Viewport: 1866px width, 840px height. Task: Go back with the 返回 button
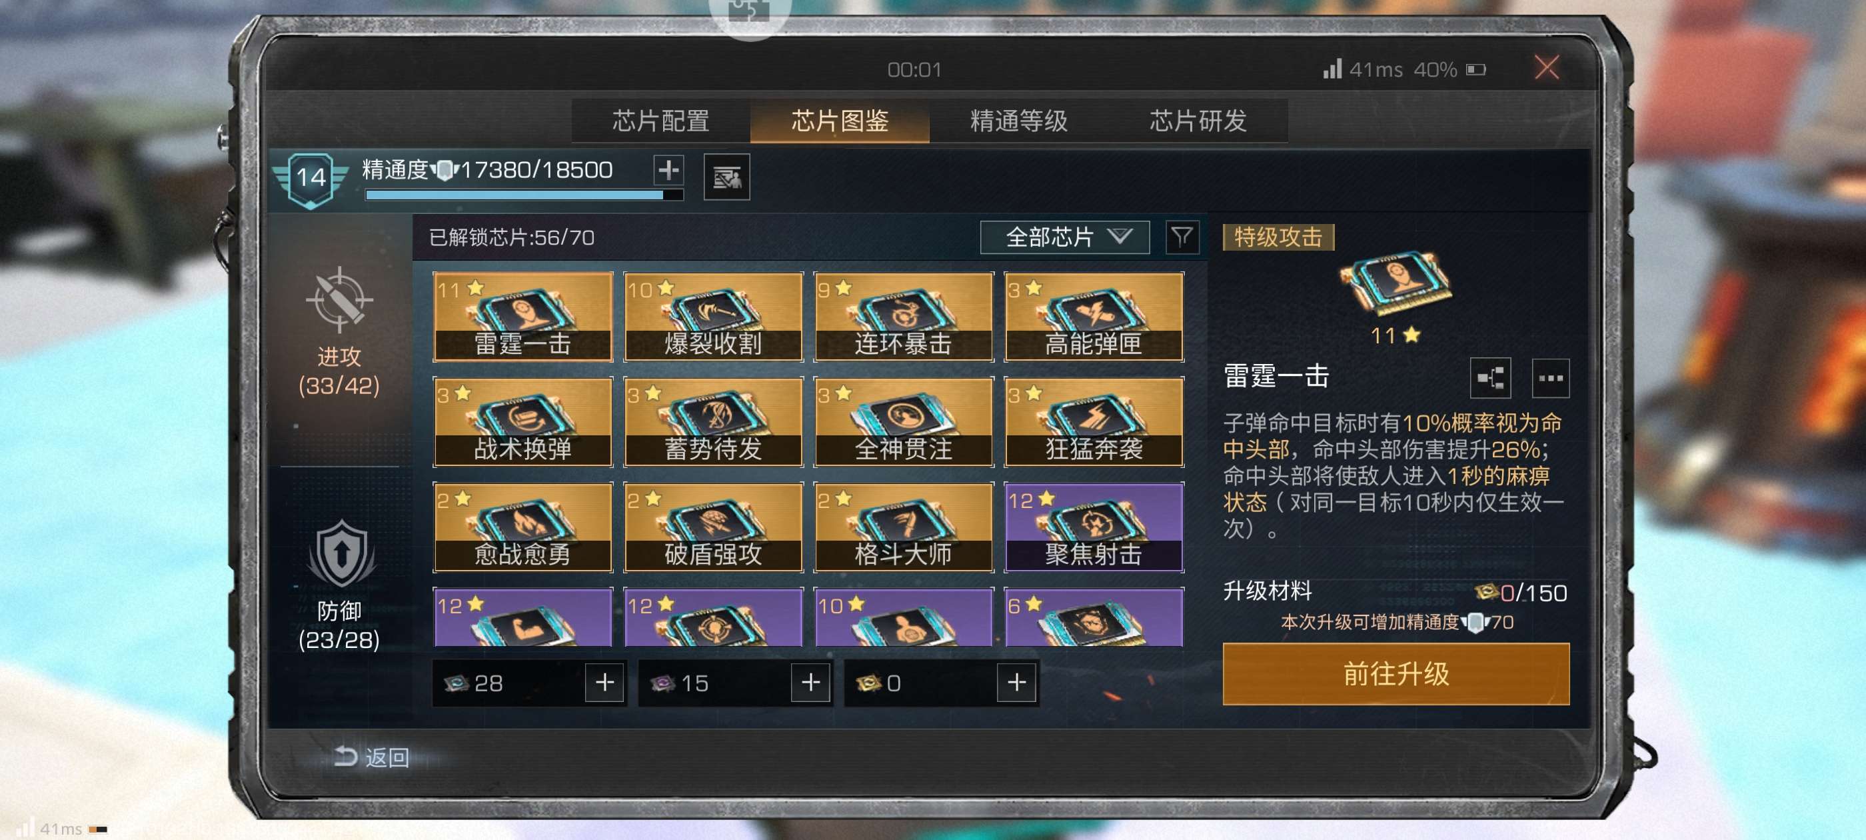pos(372,757)
